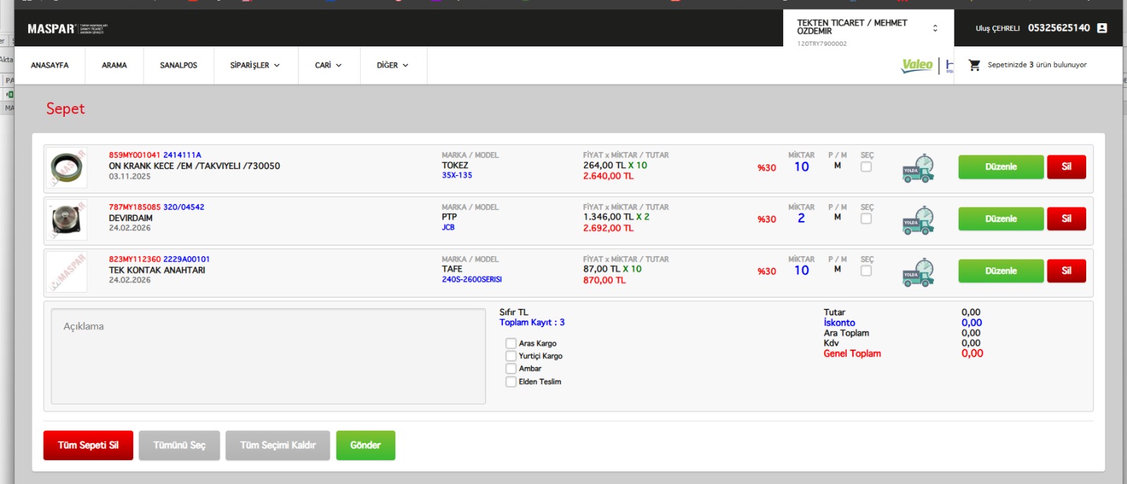1127x484 pixels.
Task: Click Sil button for the TAFE item
Action: (x=1066, y=271)
